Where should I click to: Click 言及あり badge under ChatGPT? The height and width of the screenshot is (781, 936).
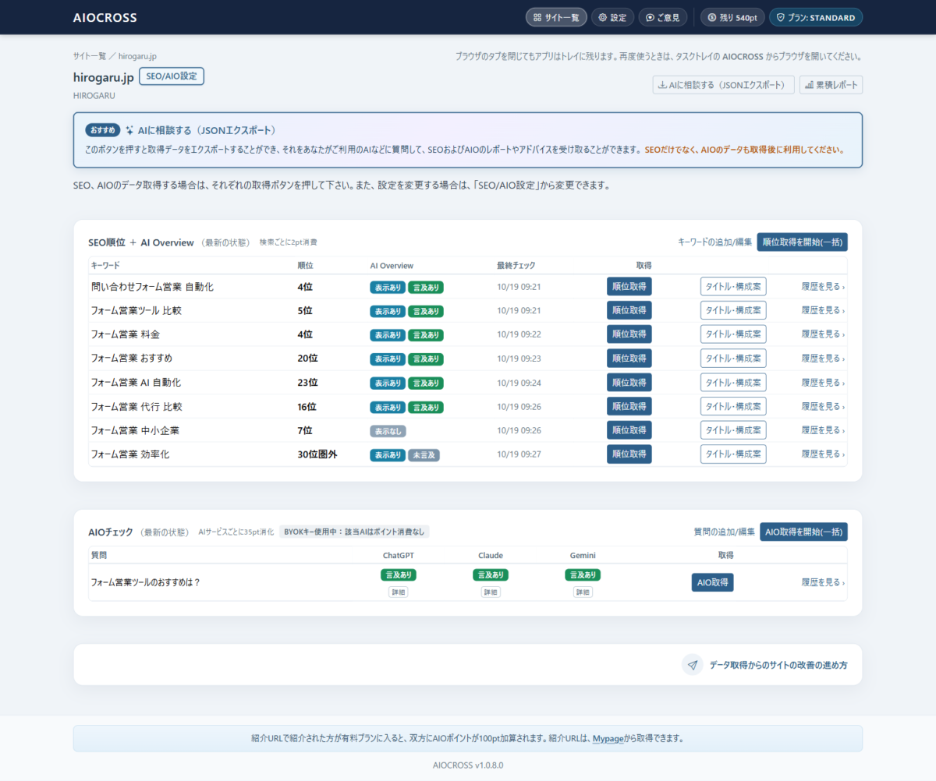(399, 575)
